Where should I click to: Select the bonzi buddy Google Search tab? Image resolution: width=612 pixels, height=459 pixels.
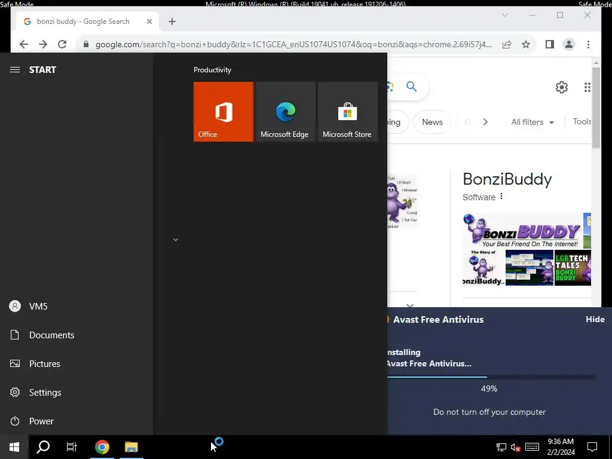(87, 22)
